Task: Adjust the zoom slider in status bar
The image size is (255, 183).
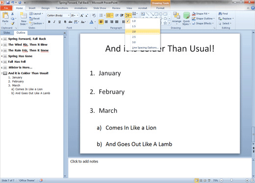Action: (x=231, y=181)
